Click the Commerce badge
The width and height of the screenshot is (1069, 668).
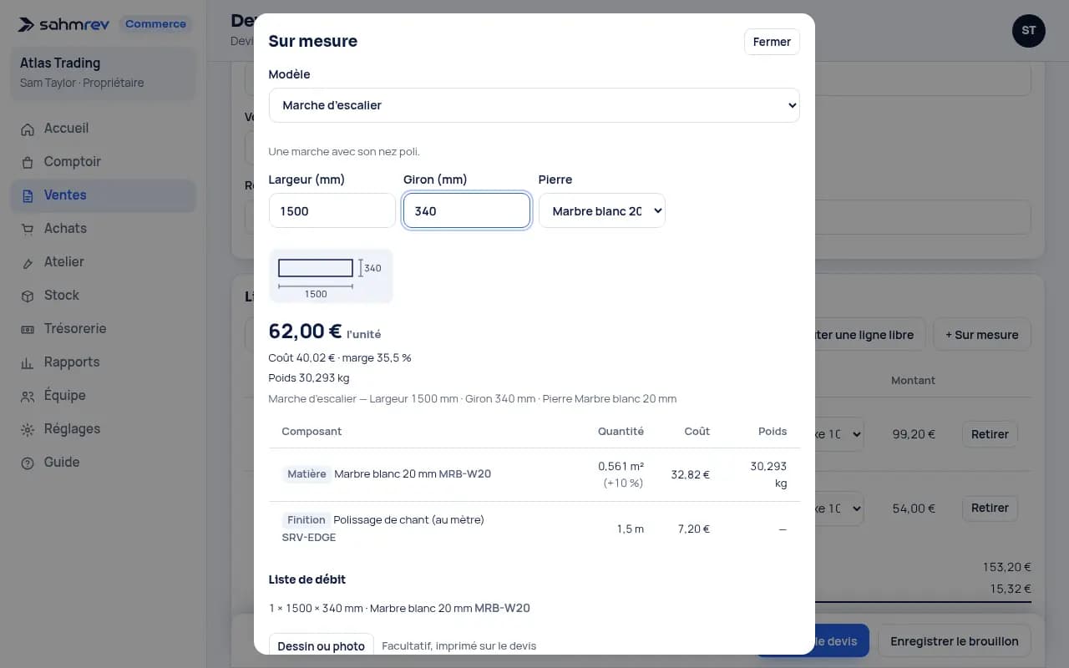click(155, 24)
